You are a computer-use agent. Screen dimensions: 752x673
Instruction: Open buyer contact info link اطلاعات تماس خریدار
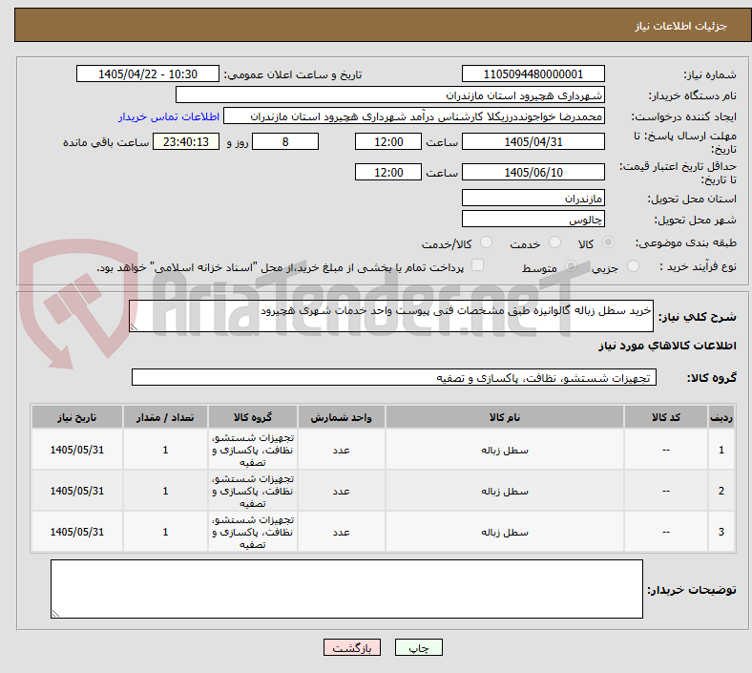[169, 116]
